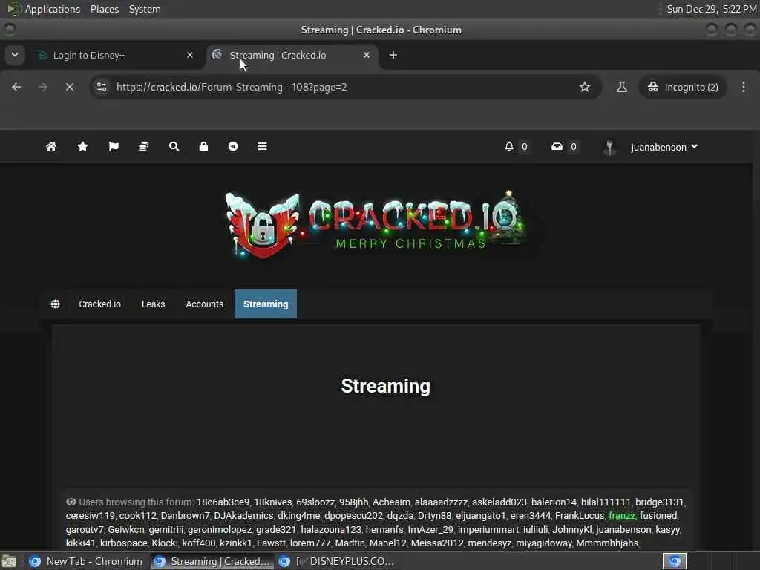760x570 pixels.
Task: Open user bridge3131 profile
Action: point(660,502)
